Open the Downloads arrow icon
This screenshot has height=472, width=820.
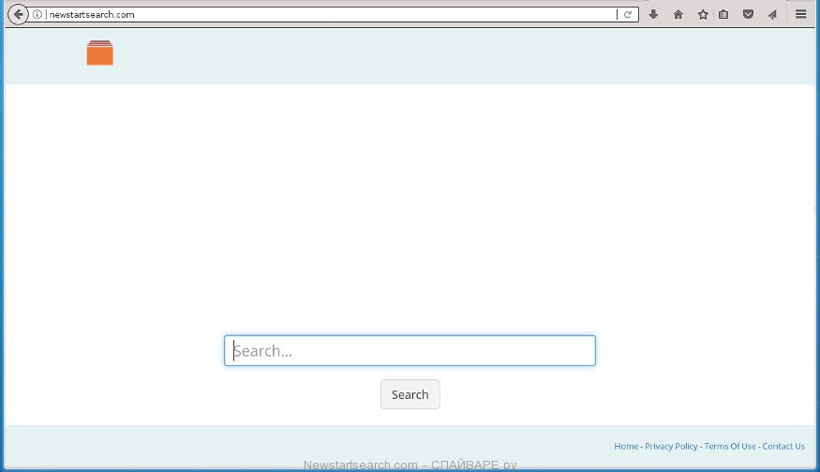653,15
